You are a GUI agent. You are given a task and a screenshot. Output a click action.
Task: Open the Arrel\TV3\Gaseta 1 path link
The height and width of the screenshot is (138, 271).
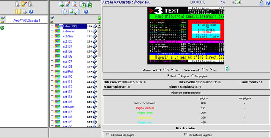click(27, 21)
